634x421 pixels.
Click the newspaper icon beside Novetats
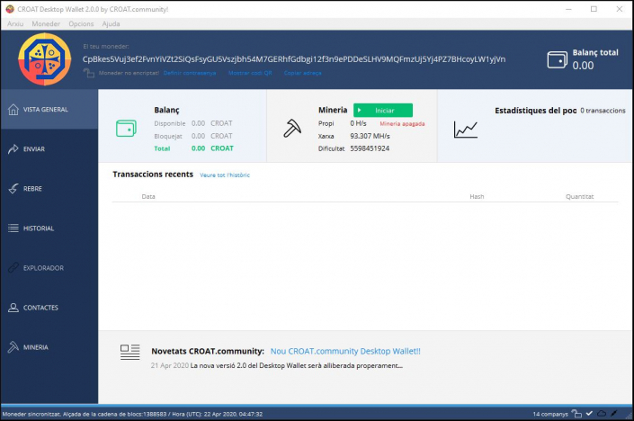click(129, 353)
